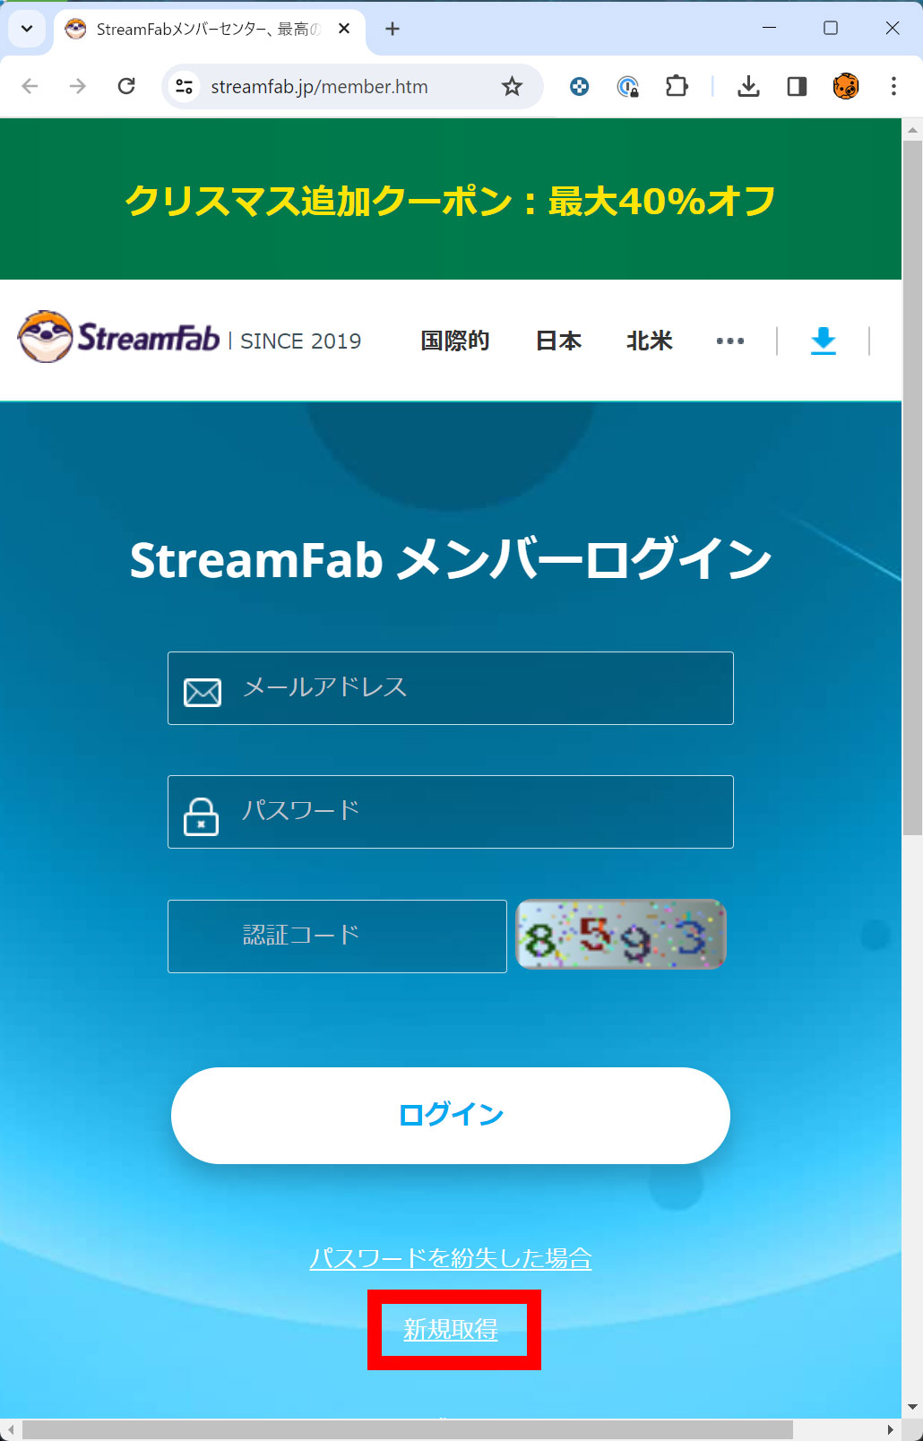Image resolution: width=923 pixels, height=1441 pixels.
Task: Bookmark this page with the star icon
Action: tap(512, 87)
